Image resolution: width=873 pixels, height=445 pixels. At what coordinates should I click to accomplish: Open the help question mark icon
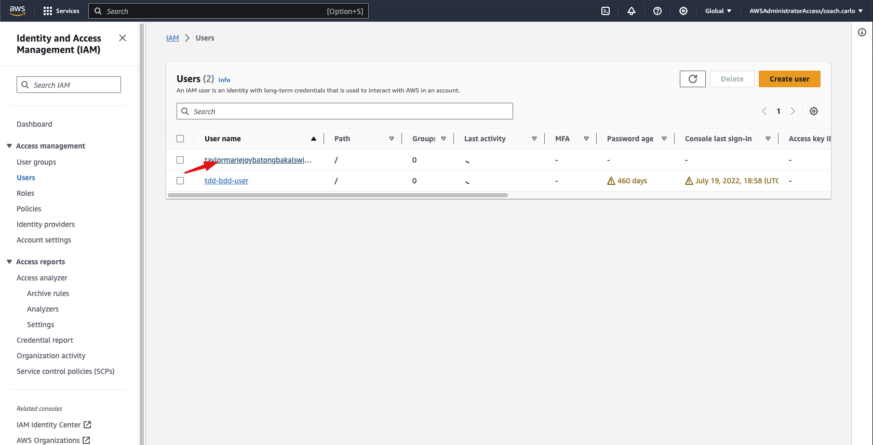coord(657,11)
